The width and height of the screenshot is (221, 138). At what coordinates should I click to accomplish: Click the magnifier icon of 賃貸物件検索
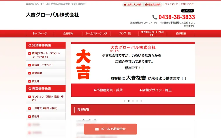coord(30,46)
